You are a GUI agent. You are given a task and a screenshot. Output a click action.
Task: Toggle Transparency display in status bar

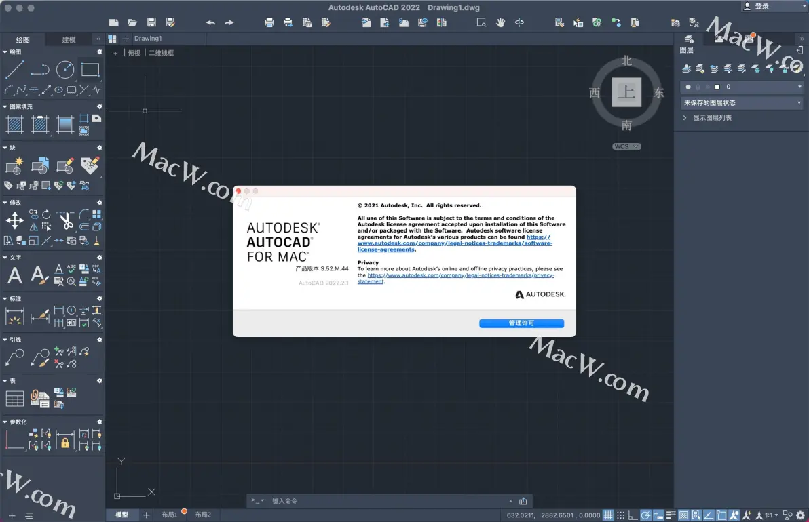pos(683,515)
